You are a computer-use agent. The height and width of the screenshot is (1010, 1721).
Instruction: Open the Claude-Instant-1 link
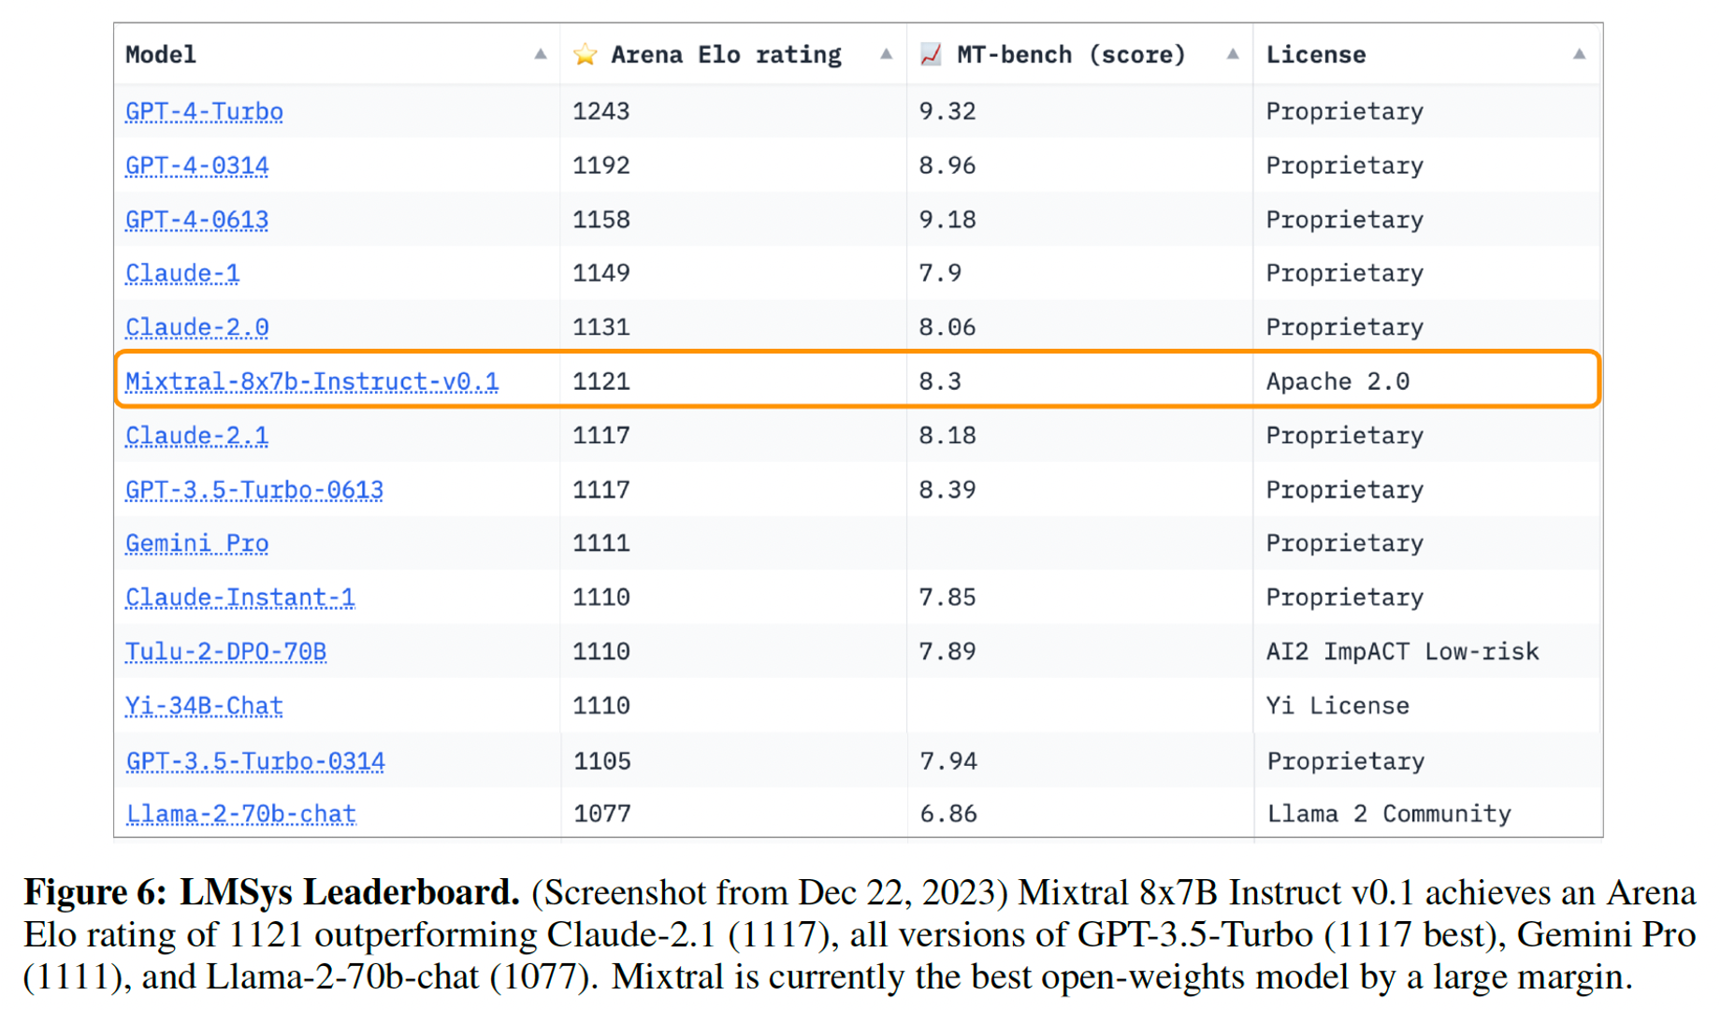240,598
